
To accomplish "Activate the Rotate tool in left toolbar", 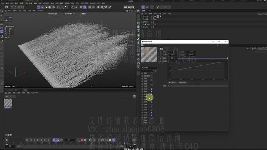I will (x=2, y=28).
